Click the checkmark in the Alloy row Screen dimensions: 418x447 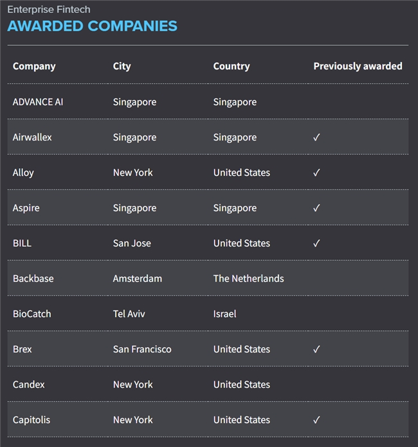(316, 173)
